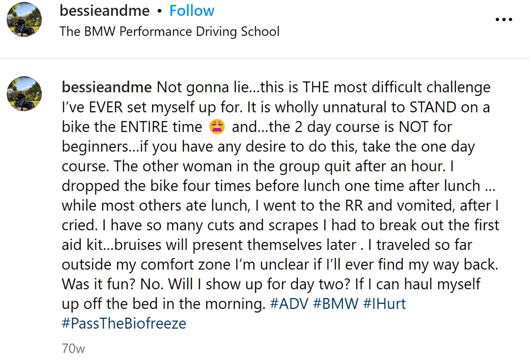The height and width of the screenshot is (359, 530).
Task: Open the #PassTheBiofreeze hashtag
Action: pos(123,324)
